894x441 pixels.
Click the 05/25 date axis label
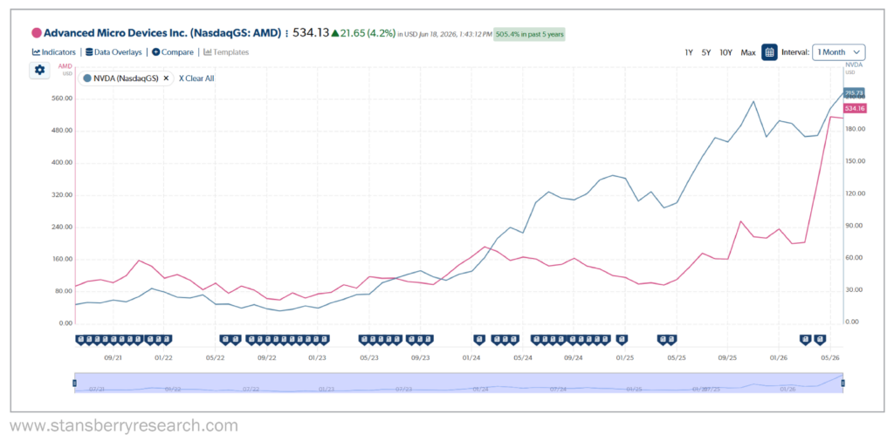(x=676, y=357)
